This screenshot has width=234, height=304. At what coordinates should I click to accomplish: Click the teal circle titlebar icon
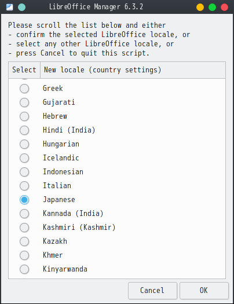(x=21, y=7)
